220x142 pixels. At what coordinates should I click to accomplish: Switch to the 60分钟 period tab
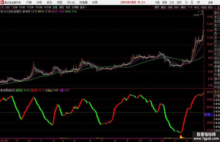coord(47,7)
